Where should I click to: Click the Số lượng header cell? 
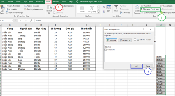pos(55,29)
